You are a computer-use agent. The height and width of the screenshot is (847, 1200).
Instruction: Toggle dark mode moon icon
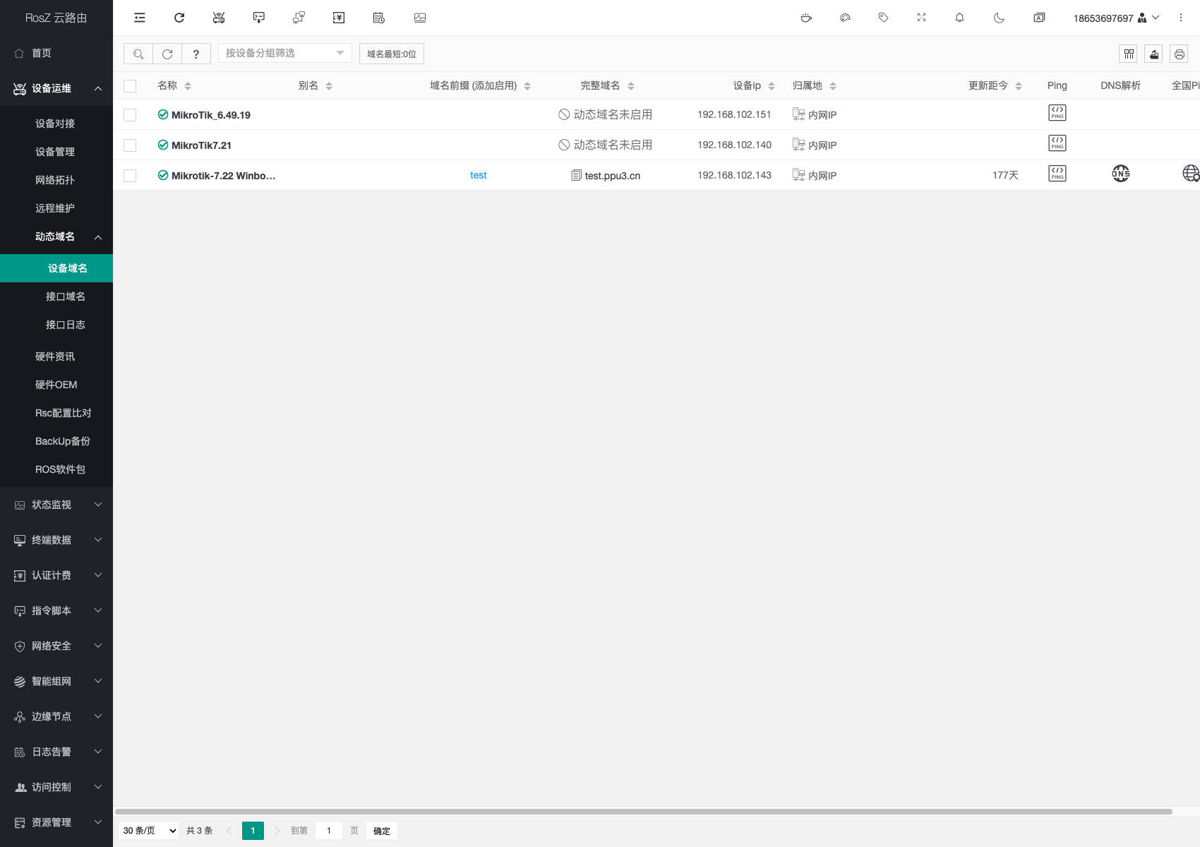tap(999, 18)
